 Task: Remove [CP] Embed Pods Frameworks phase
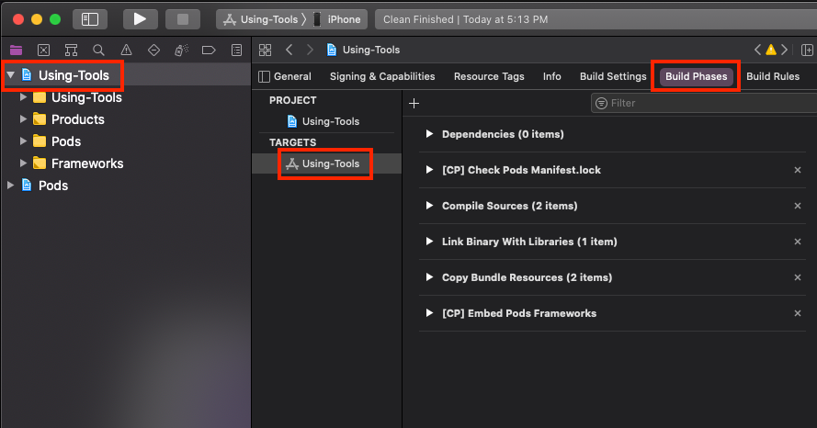click(x=797, y=313)
